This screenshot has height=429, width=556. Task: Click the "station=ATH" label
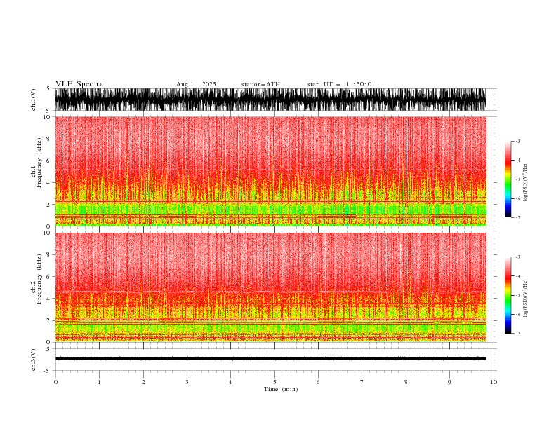pos(260,84)
